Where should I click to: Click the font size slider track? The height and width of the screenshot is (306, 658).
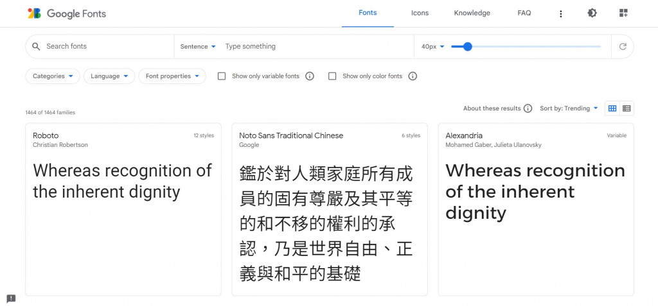click(526, 47)
